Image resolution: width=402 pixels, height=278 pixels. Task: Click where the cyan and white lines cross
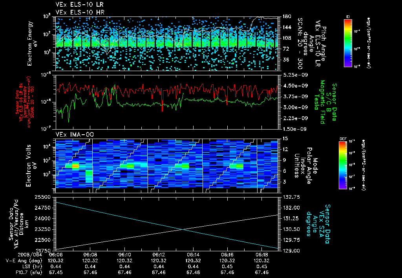[x=183, y=230]
